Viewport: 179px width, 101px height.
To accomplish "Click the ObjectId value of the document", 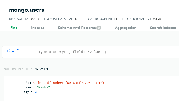I will 69,83.
